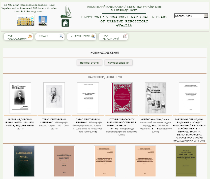This screenshot has height=179, width=210.
Task: Click the stacked books icon by Нові надходження
Action: pyautogui.click(x=30, y=37)
